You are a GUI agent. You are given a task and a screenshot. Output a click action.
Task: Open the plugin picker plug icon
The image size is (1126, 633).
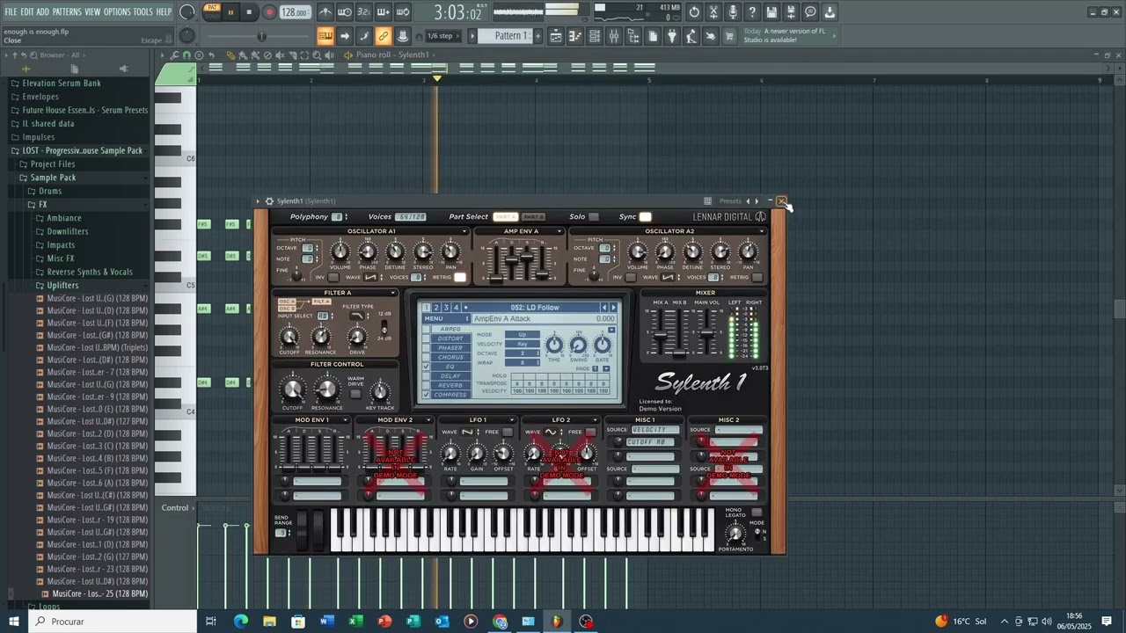point(672,36)
